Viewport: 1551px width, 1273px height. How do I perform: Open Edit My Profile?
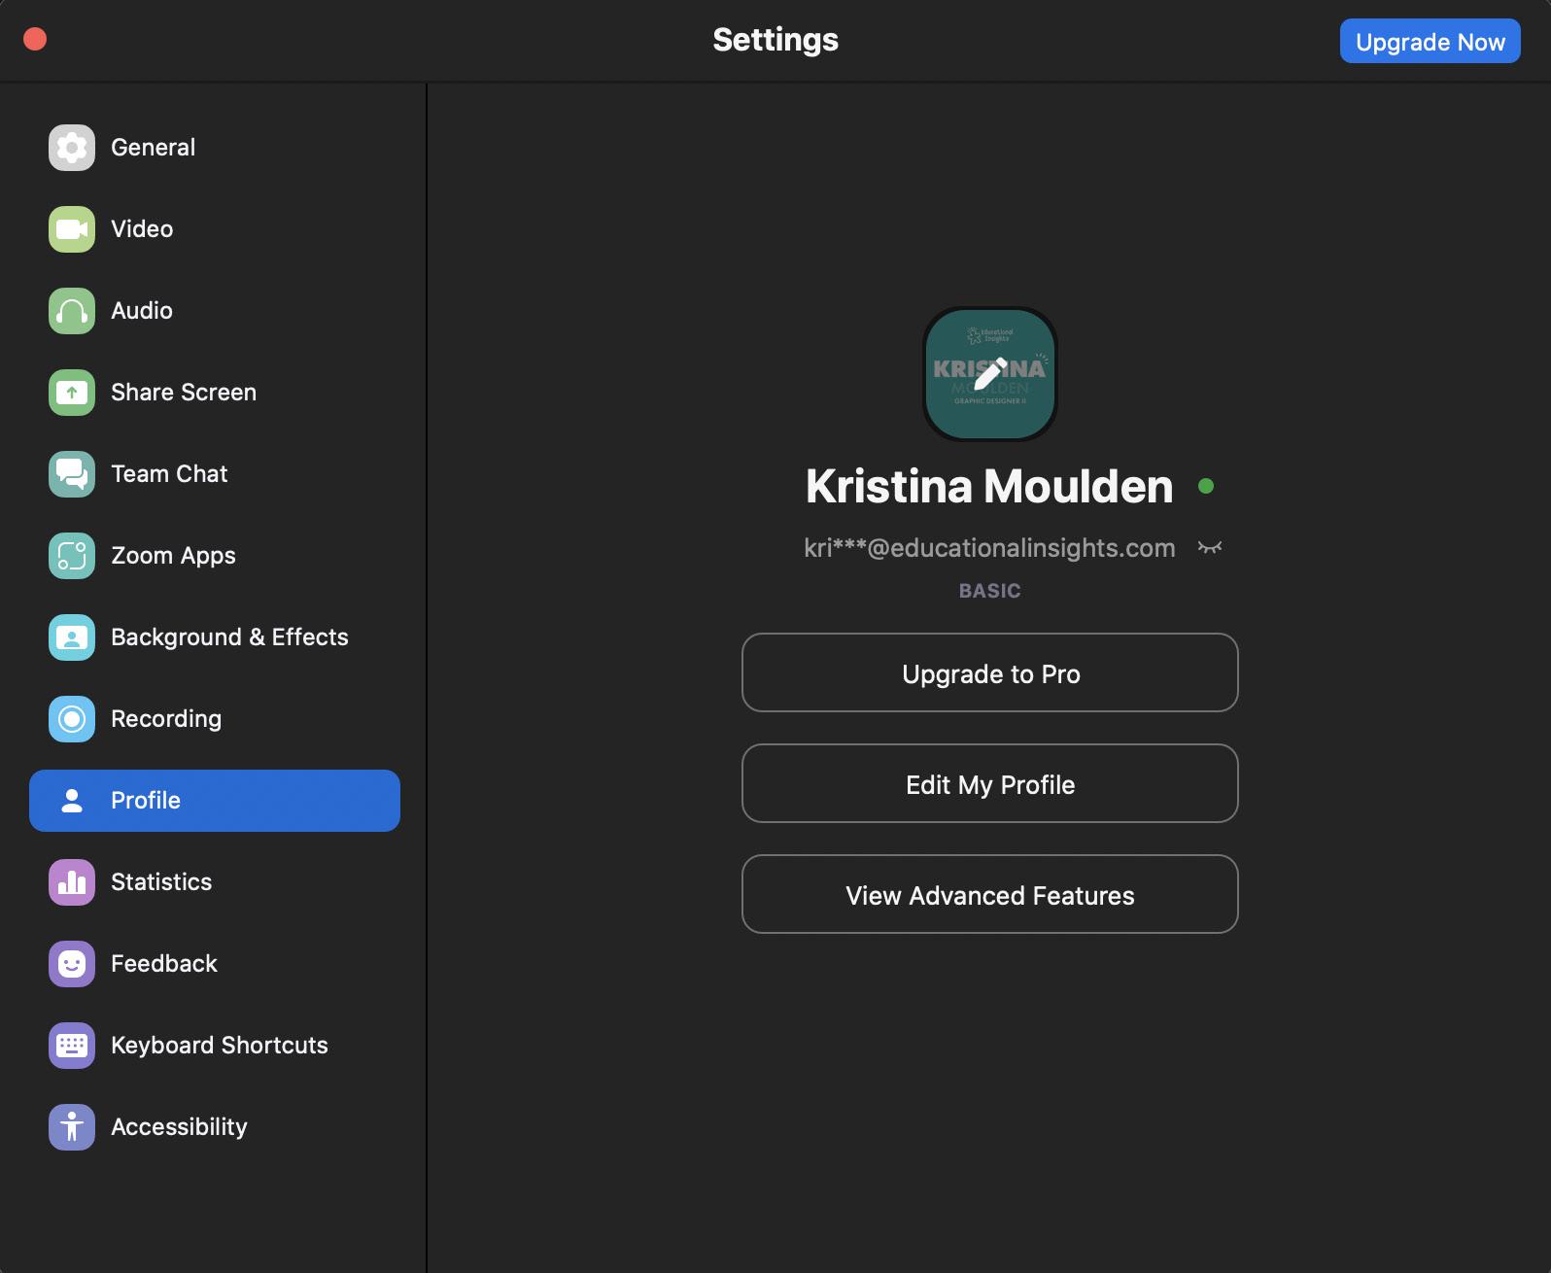tap(990, 783)
